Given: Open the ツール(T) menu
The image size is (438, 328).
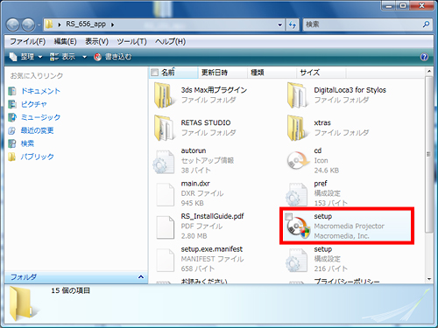Looking at the screenshot, I should [x=132, y=41].
